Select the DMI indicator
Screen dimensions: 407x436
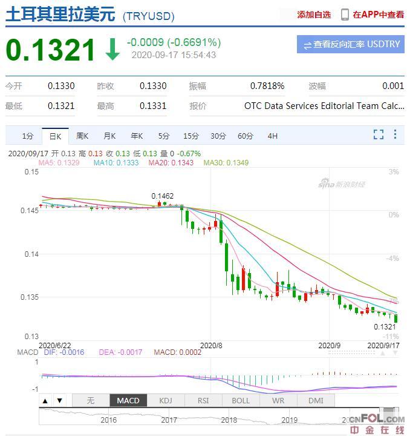[315, 400]
